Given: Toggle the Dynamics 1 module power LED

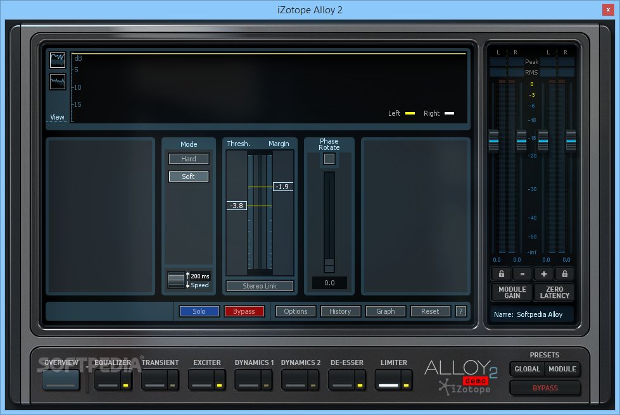Looking at the screenshot, I should click(x=266, y=385).
